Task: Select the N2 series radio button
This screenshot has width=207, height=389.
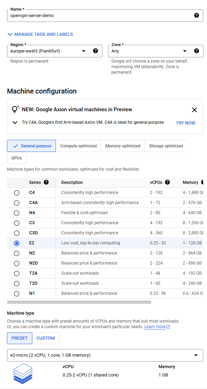Action: [x=17, y=253]
